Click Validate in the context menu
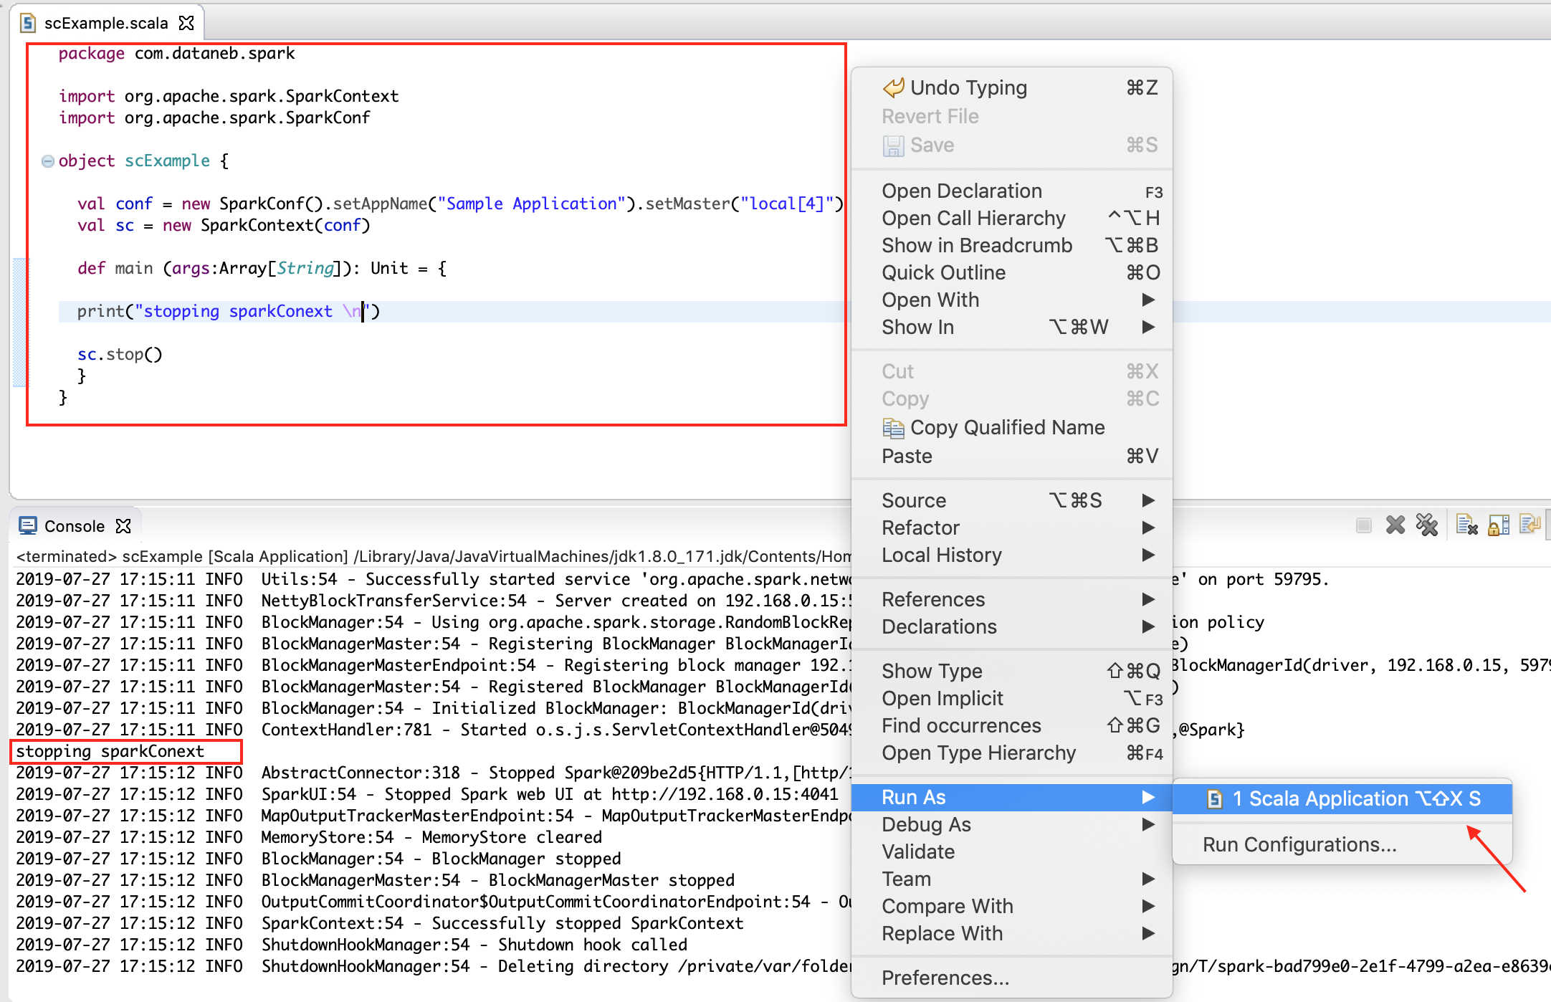Viewport: 1551px width, 1002px height. pyautogui.click(x=1012, y=851)
